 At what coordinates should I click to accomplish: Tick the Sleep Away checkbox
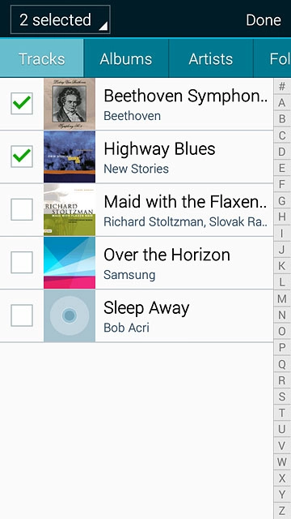22,315
